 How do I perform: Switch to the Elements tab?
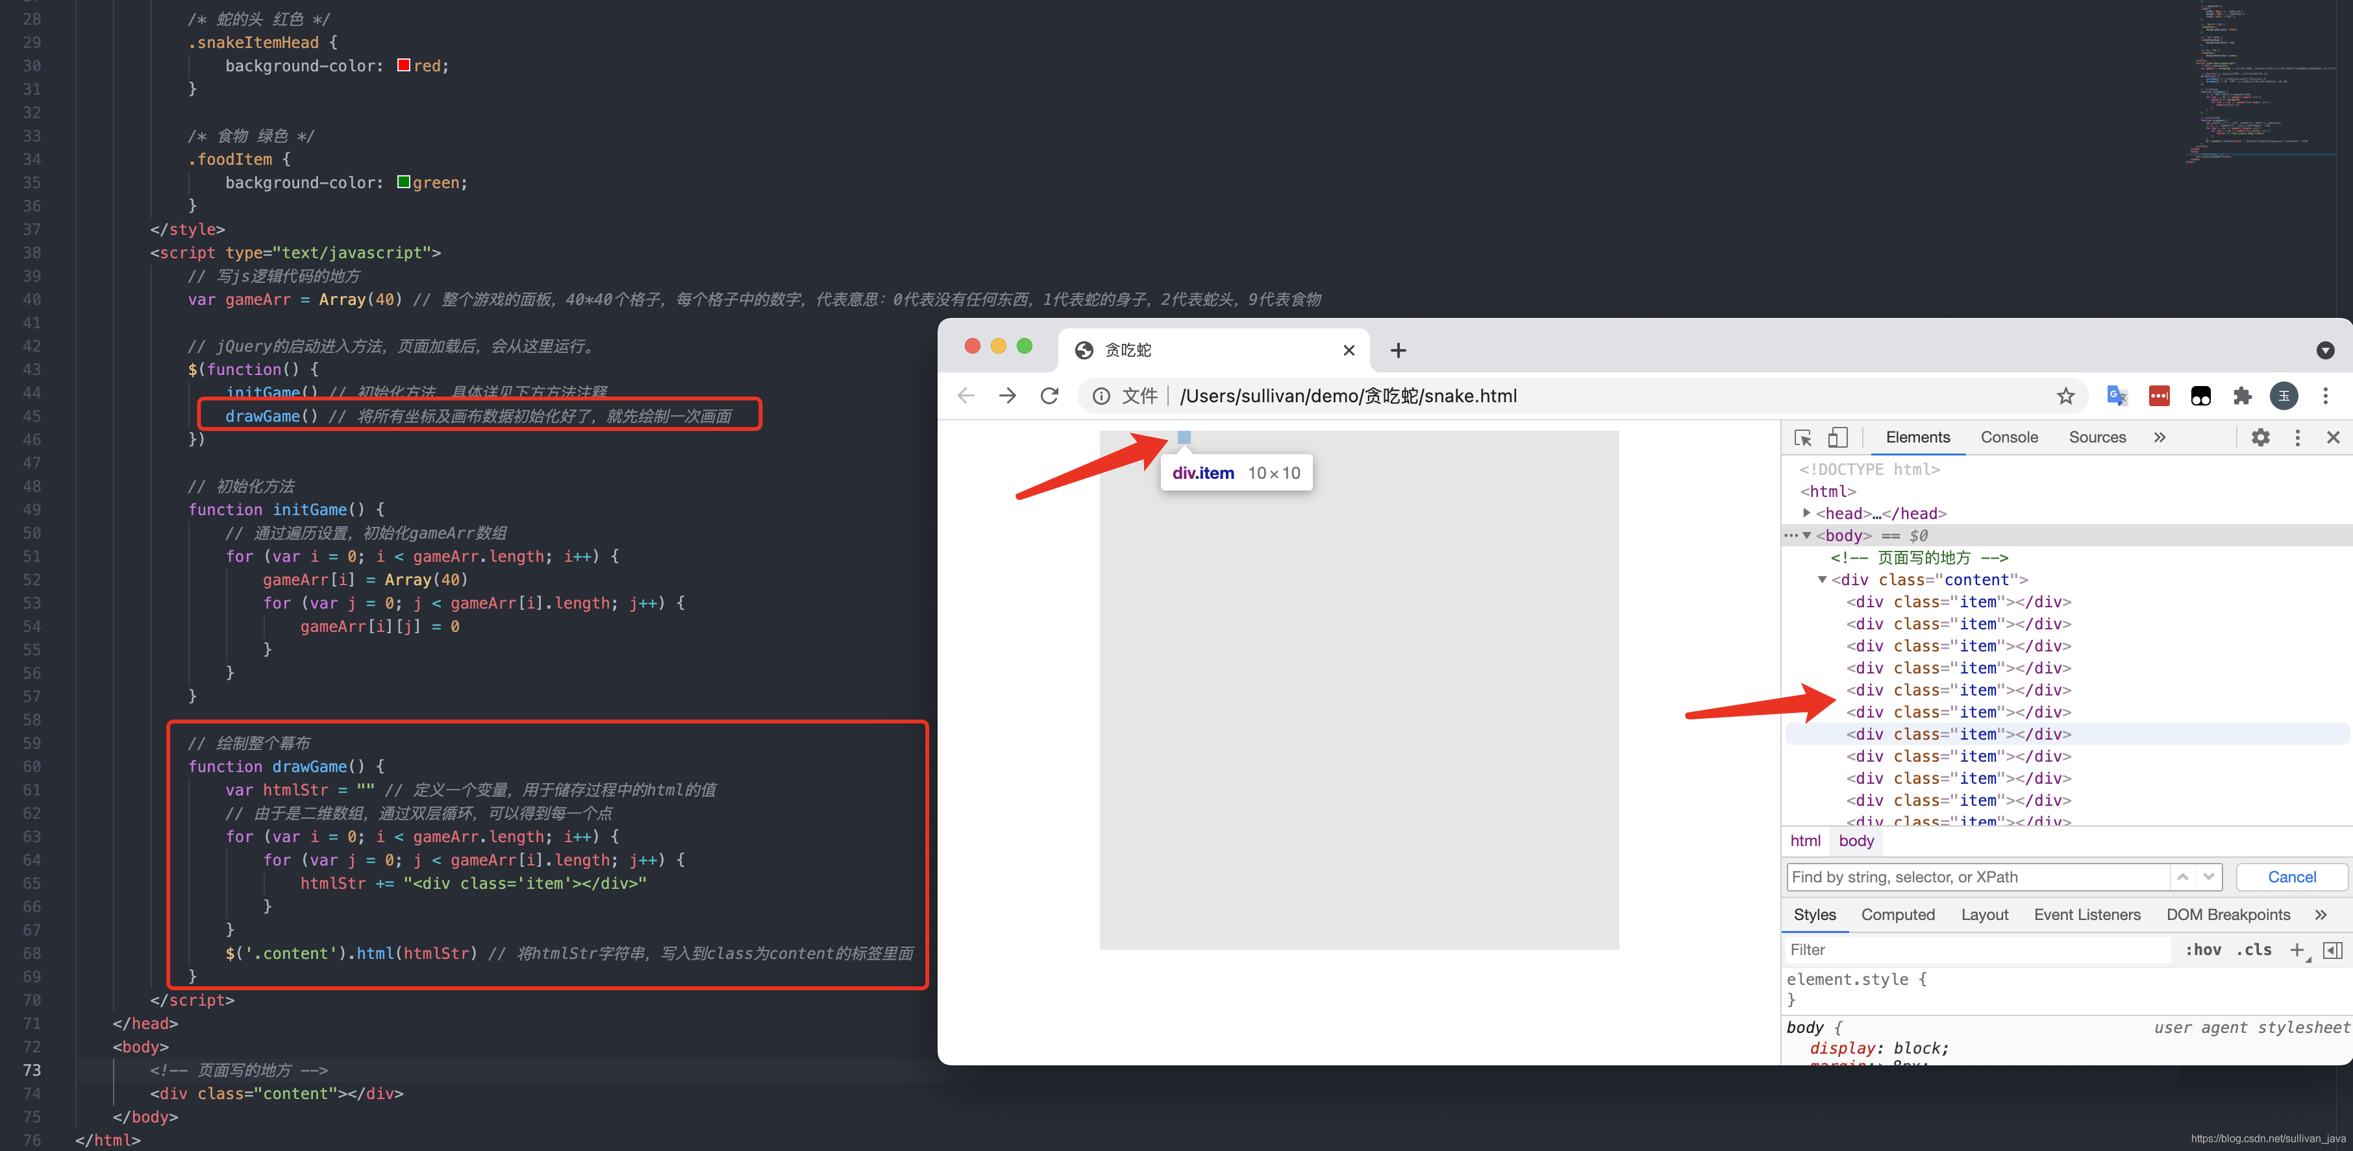pyautogui.click(x=1917, y=437)
